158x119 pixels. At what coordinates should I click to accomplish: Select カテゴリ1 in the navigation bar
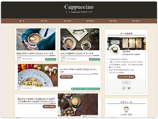pos(45,21)
